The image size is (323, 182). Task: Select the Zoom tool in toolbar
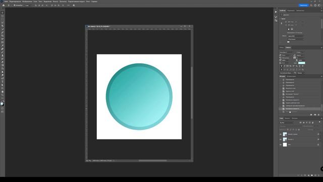click(3, 95)
